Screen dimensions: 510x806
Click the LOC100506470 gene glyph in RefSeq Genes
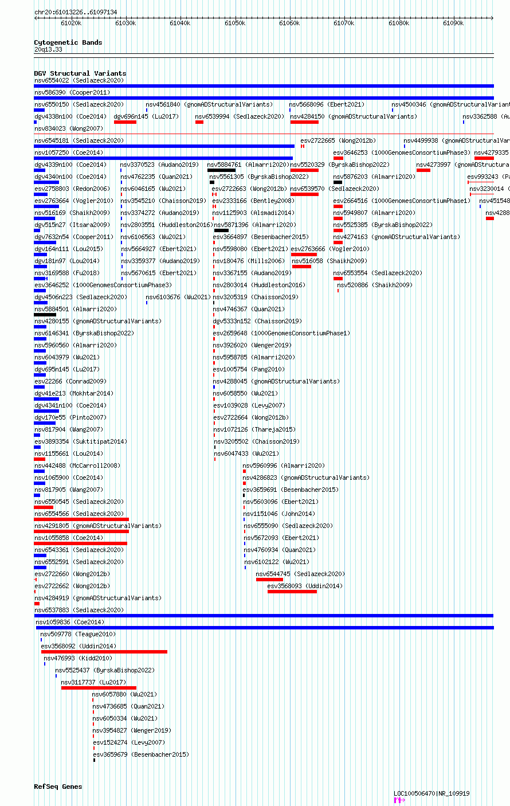(399, 800)
